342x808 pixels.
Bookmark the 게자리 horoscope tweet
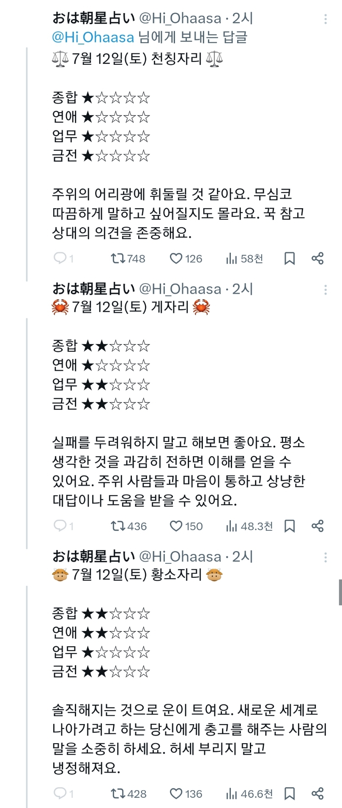click(x=290, y=526)
